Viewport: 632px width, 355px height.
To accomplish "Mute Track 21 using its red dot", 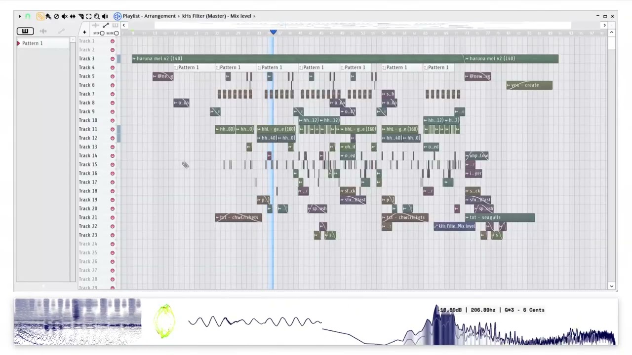I will tap(113, 217).
